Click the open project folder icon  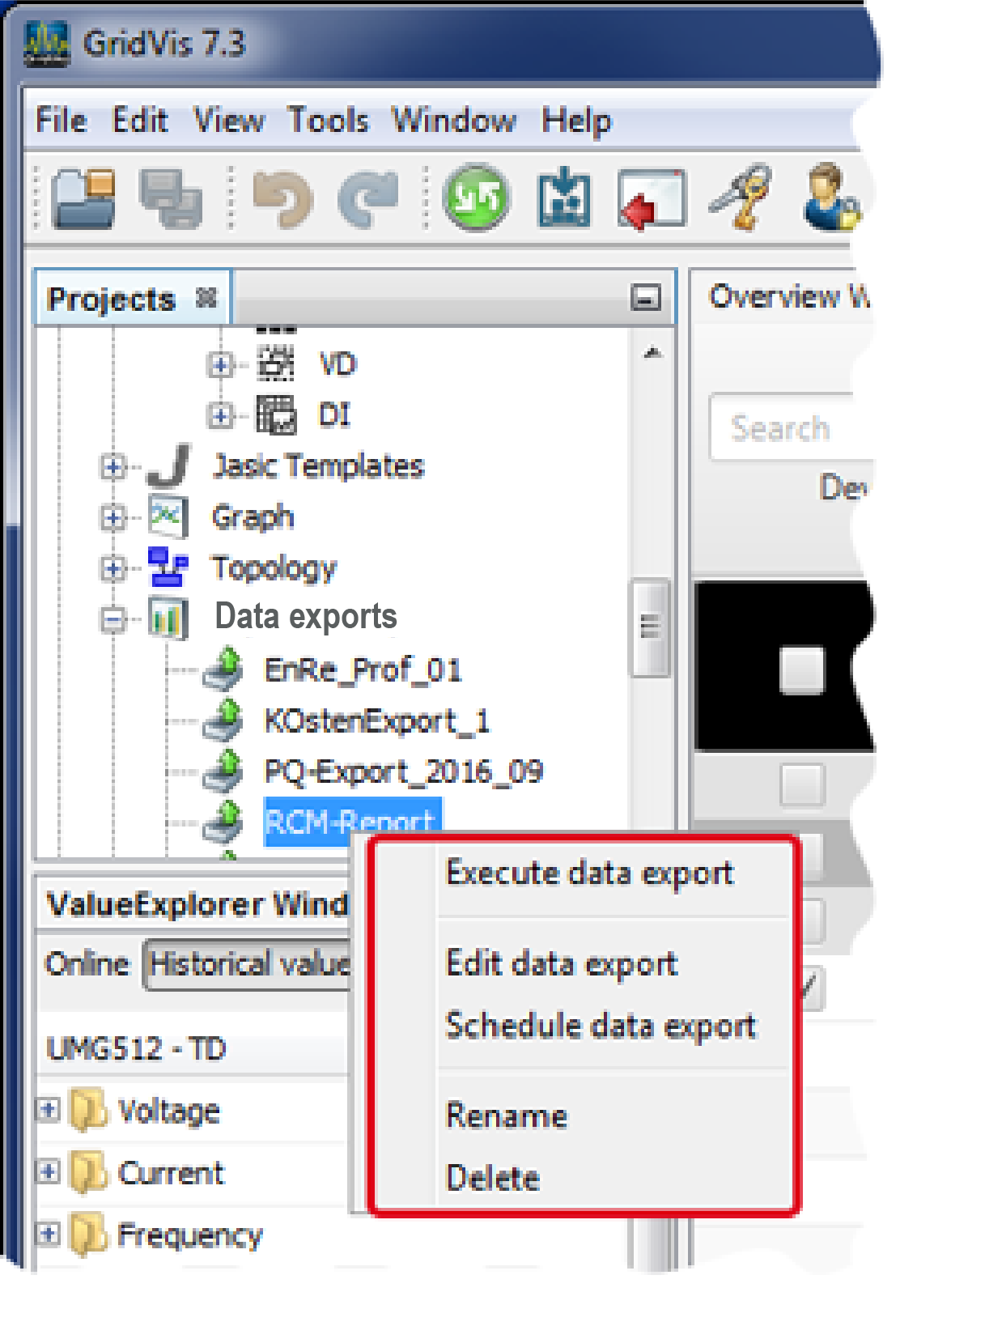[83, 198]
